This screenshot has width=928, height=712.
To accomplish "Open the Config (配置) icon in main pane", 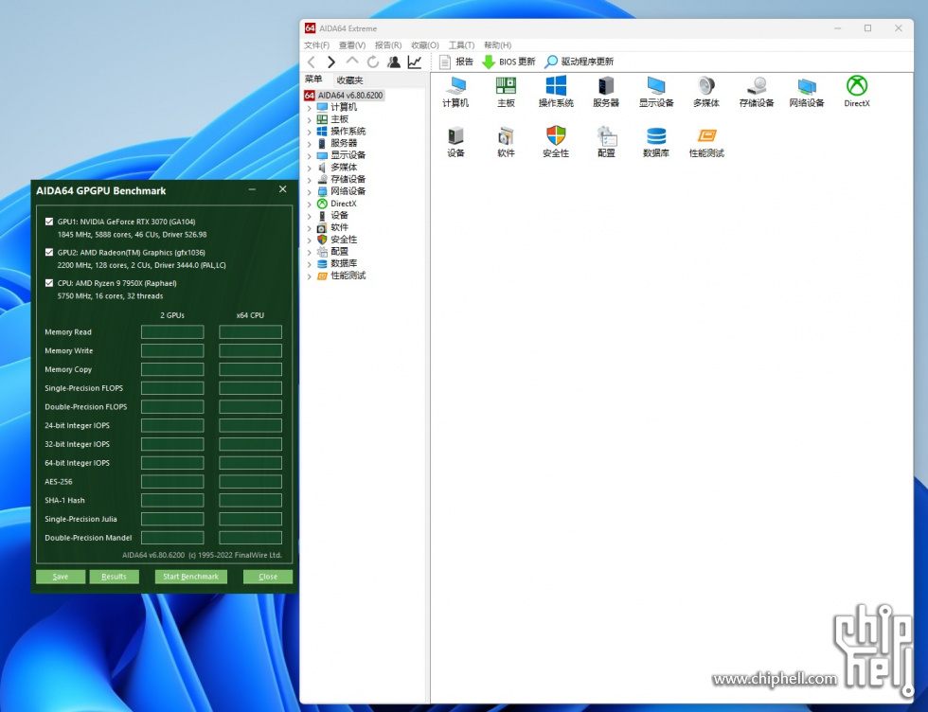I will pos(606,142).
